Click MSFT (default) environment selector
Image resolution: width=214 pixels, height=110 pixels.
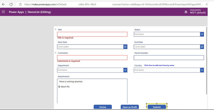coord(198,13)
